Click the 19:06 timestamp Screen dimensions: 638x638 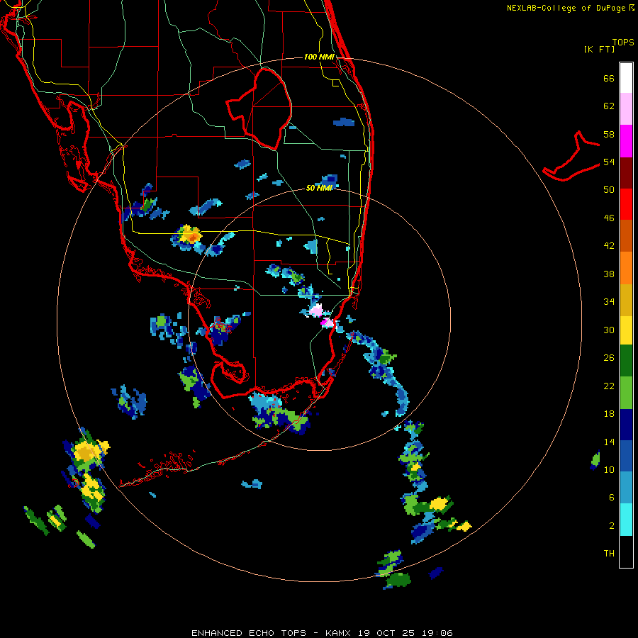[x=437, y=633]
